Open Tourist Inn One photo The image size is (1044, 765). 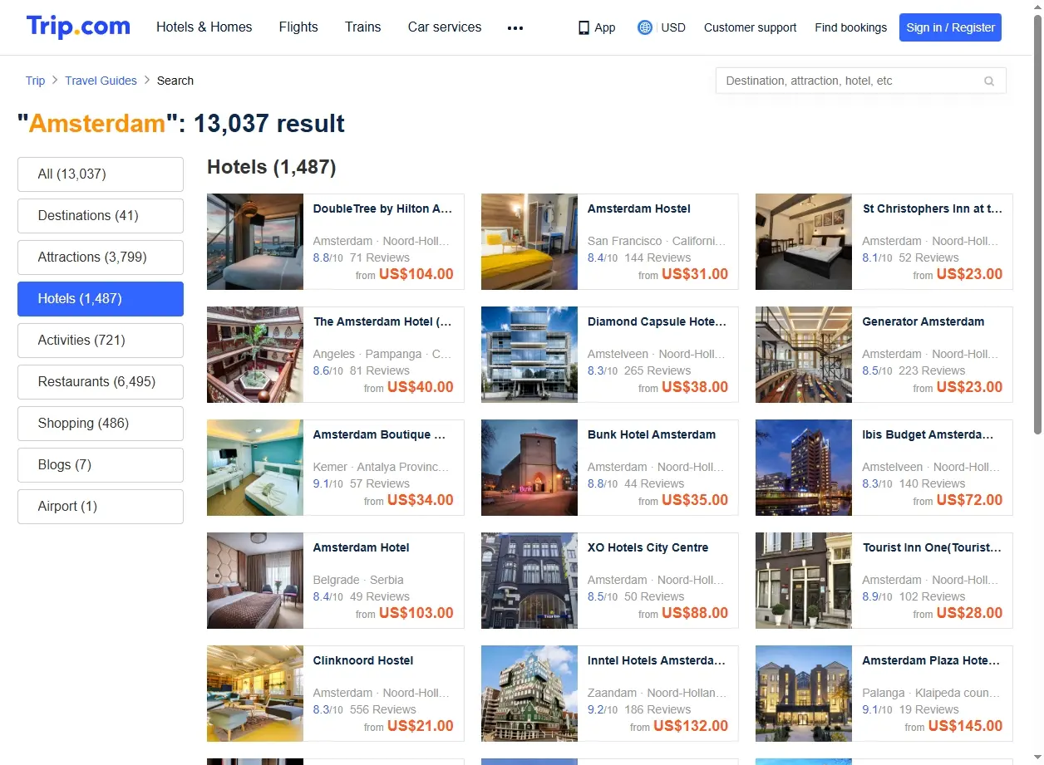(x=804, y=581)
